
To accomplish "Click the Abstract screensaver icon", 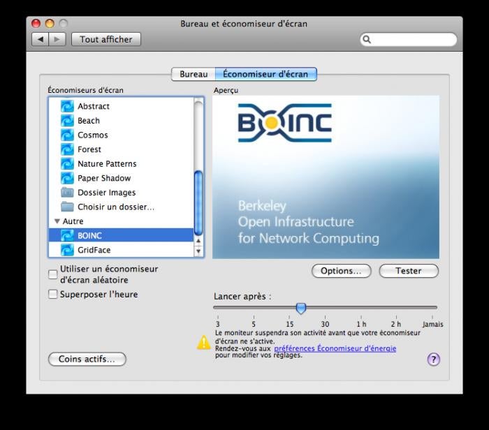I will click(67, 106).
